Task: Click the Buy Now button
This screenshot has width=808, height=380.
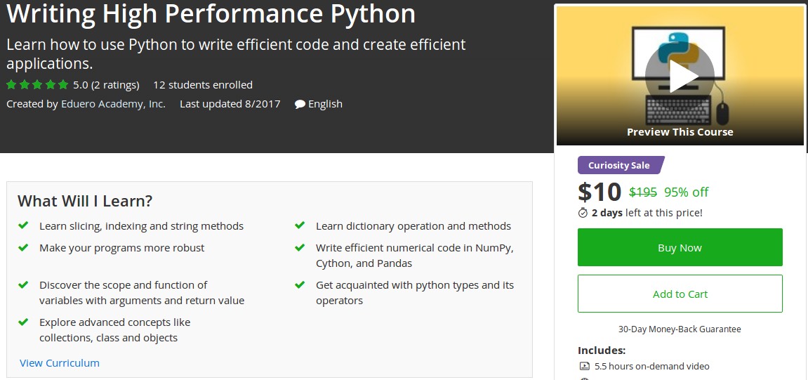Action: (680, 247)
